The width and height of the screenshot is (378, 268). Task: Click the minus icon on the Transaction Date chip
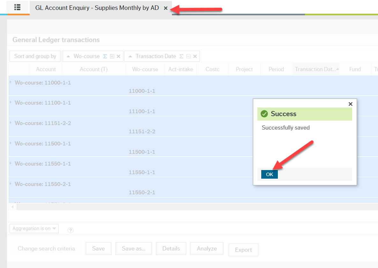point(188,56)
